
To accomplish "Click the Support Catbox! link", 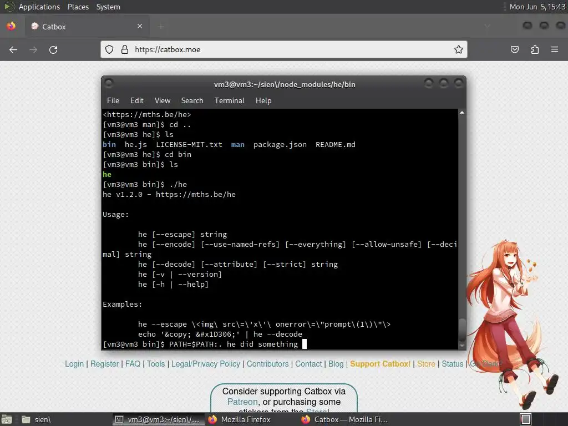I will pyautogui.click(x=380, y=364).
